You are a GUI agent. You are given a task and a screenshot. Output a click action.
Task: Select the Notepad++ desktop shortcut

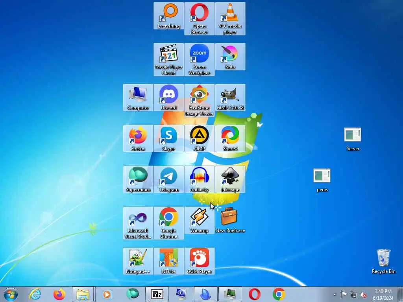pyautogui.click(x=138, y=261)
